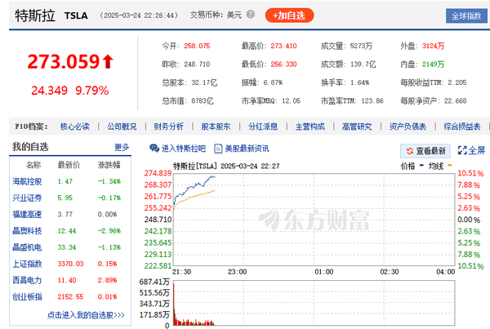The image size is (490, 329).
Task: Open 兴业证券 in watchlist
Action: click(27, 198)
